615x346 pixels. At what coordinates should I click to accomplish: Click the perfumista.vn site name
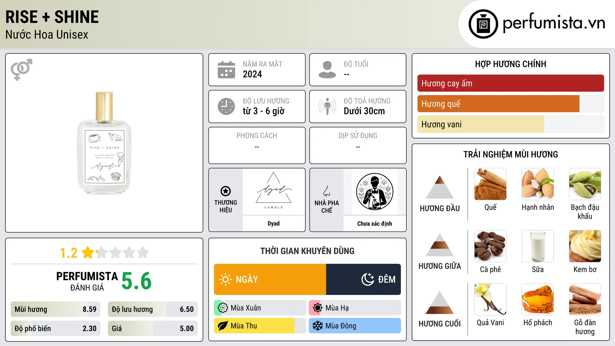(x=554, y=23)
